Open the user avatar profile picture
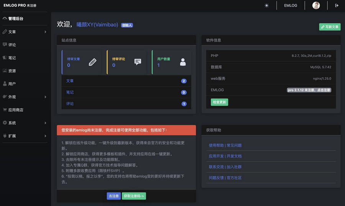 pos(316,5)
